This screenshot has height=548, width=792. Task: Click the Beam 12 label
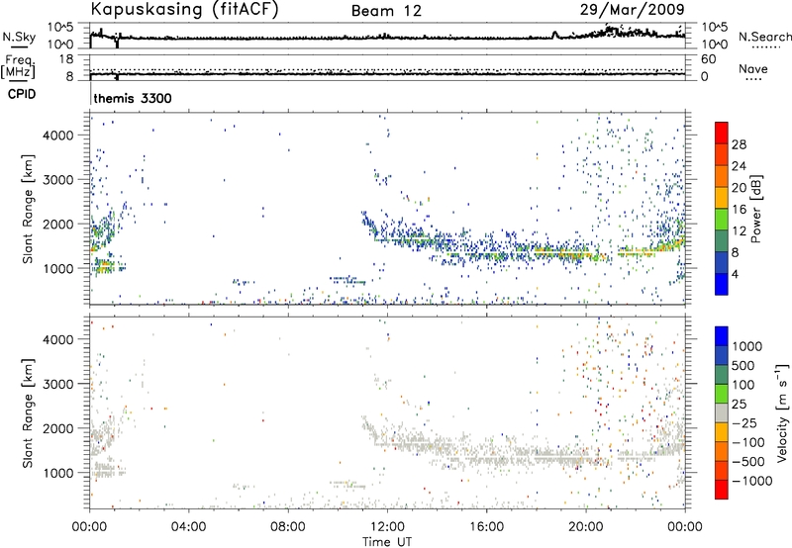click(x=386, y=11)
